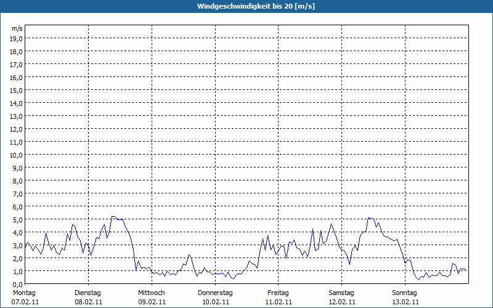Image resolution: width=493 pixels, height=308 pixels.
Task: Click the 4,0 y-axis label
Action: (17, 233)
